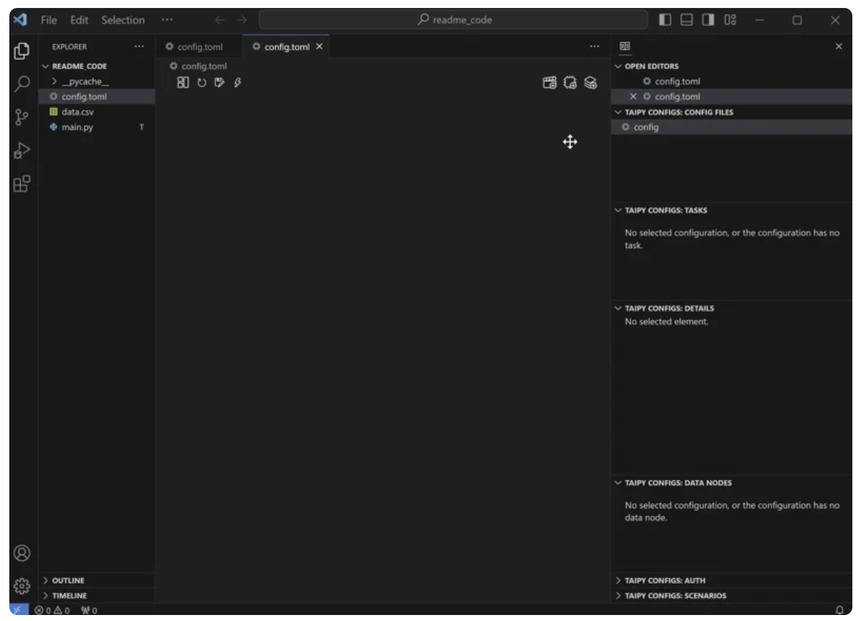Add a task with the chip-plus icon
This screenshot has width=857, height=621.
tap(570, 82)
